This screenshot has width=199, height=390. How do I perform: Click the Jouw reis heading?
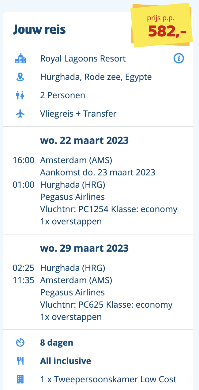click(x=39, y=30)
